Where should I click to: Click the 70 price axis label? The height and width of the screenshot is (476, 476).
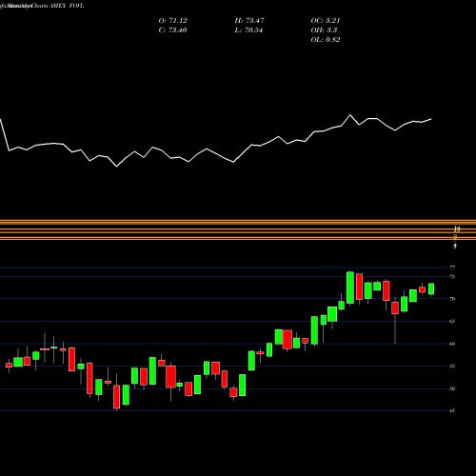[x=452, y=299]
